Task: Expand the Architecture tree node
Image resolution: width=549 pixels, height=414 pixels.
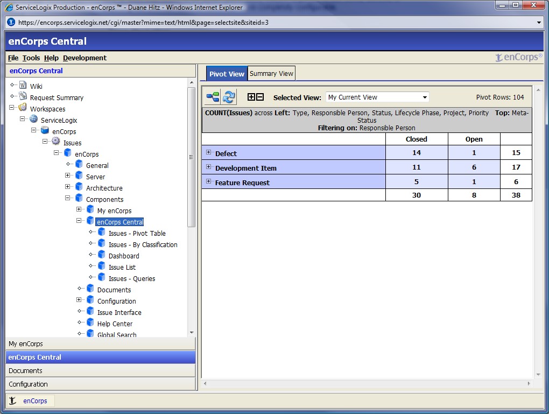Action: click(x=68, y=187)
